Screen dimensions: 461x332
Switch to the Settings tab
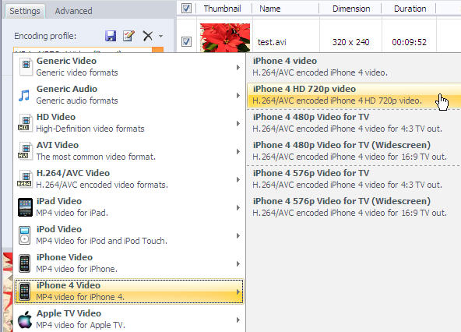point(25,11)
